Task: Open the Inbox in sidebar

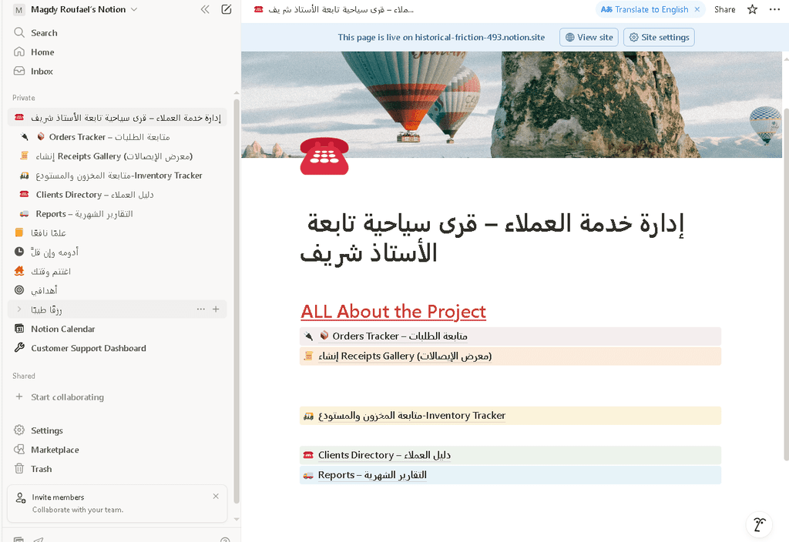Action: tap(42, 72)
